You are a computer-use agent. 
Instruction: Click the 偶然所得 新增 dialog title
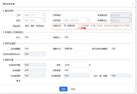[9, 4]
